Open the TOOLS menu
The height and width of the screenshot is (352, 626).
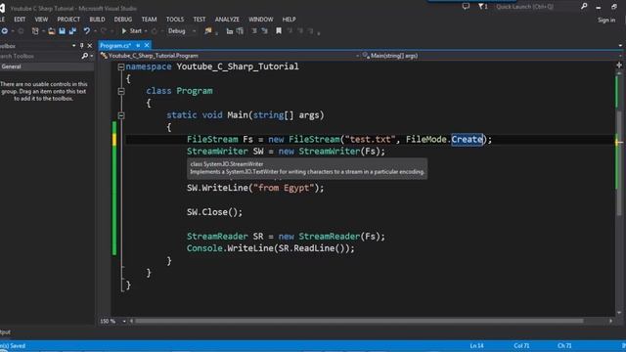[175, 20]
